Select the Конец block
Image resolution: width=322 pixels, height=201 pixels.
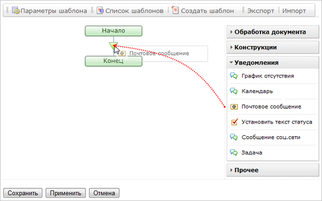114,61
